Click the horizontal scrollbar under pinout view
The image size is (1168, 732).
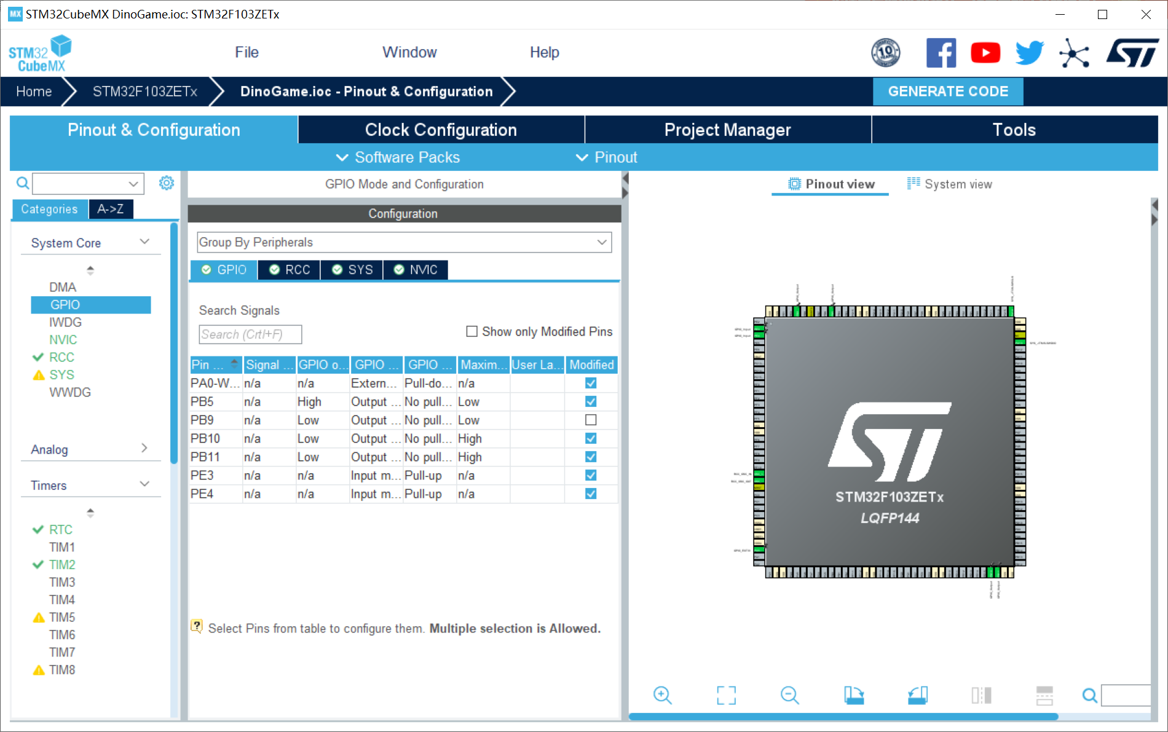click(x=843, y=716)
